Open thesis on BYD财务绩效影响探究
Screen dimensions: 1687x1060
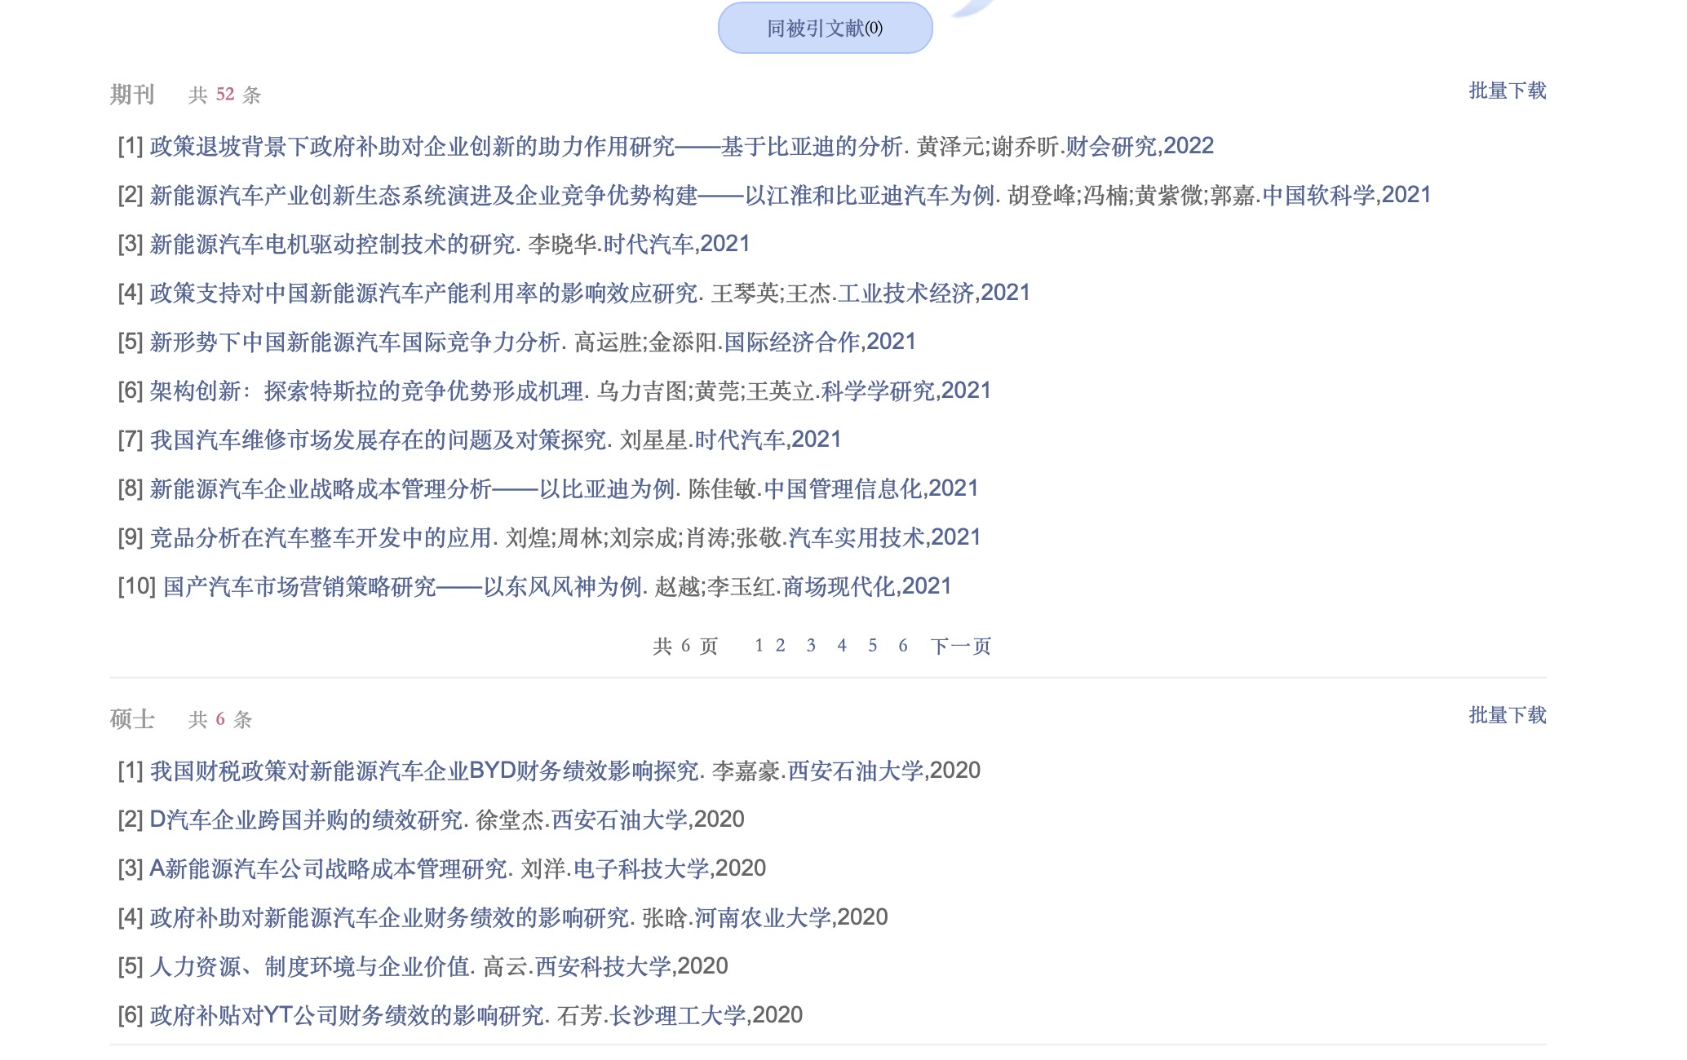pos(424,771)
